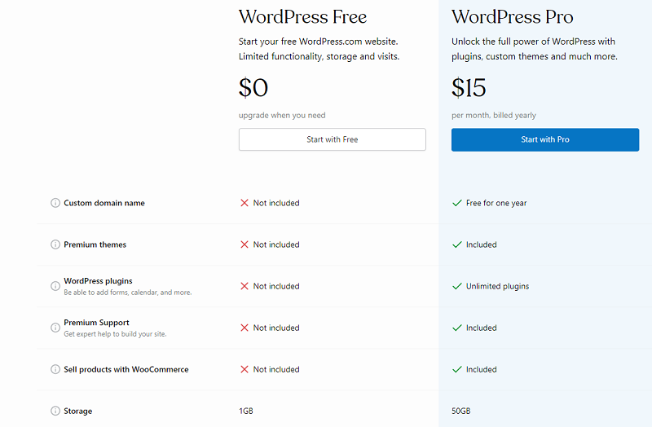Click 'Not included' in Premium Support row
This screenshot has width=652, height=427.
(x=276, y=328)
